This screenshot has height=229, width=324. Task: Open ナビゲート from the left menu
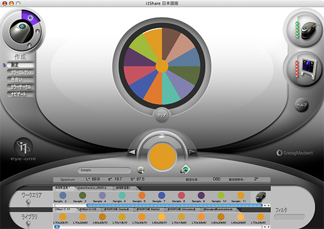[x=21, y=94]
